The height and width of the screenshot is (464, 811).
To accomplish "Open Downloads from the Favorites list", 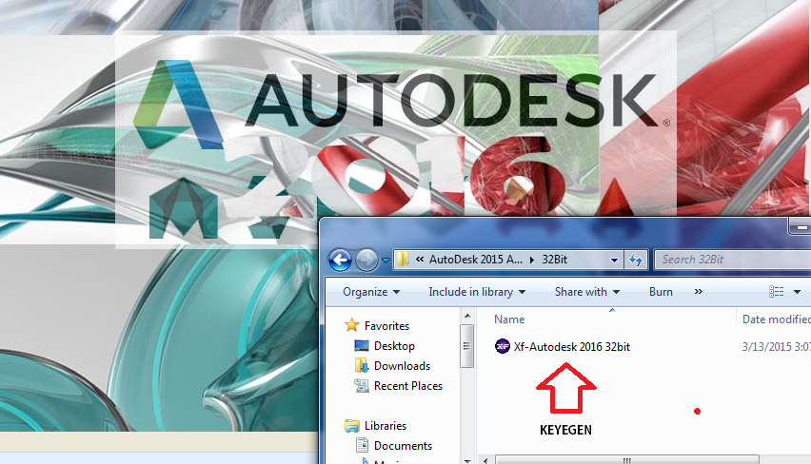I will 402,366.
